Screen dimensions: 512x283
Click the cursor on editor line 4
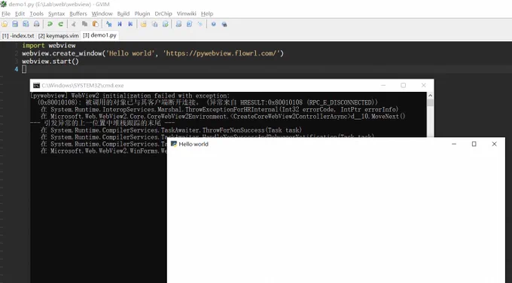[x=24, y=69]
